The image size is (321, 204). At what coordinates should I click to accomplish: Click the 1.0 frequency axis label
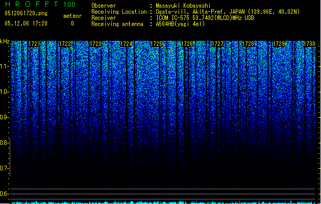click(x=4, y=92)
